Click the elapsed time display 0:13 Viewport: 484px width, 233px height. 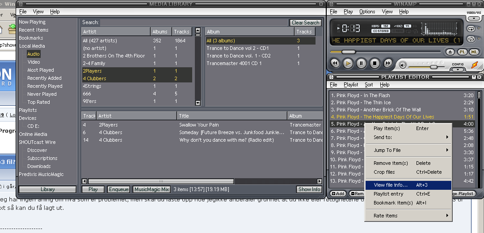[x=351, y=29]
